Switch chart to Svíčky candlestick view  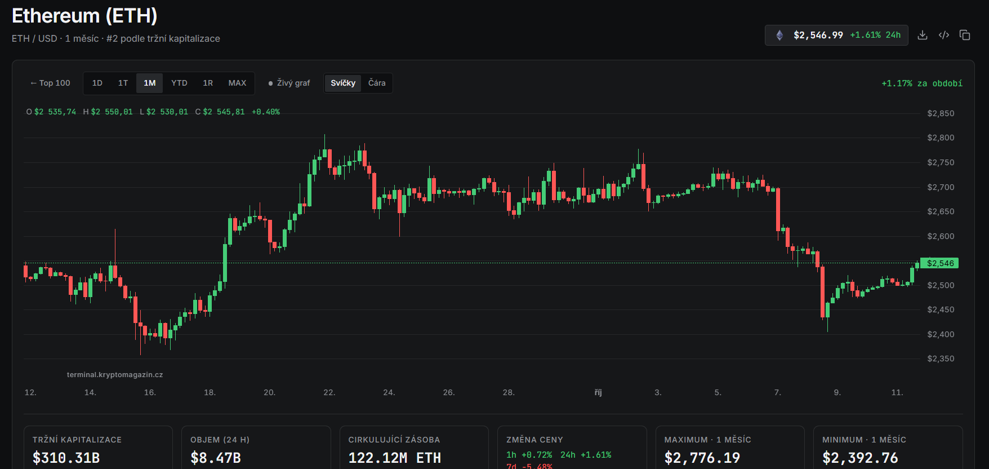coord(343,83)
